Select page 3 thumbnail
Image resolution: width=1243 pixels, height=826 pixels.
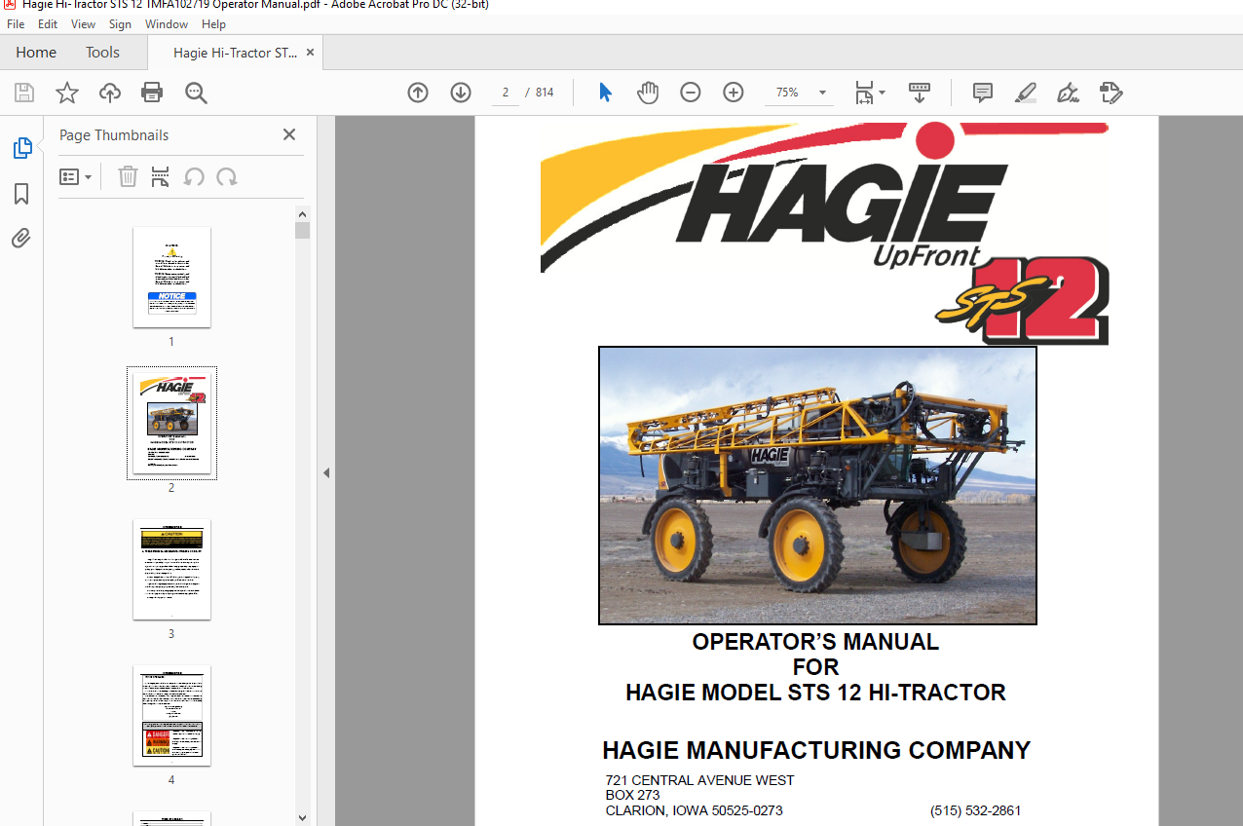coord(171,570)
